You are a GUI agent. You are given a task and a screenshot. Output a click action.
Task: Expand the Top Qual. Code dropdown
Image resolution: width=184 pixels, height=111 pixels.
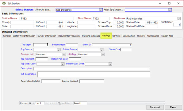63,64
